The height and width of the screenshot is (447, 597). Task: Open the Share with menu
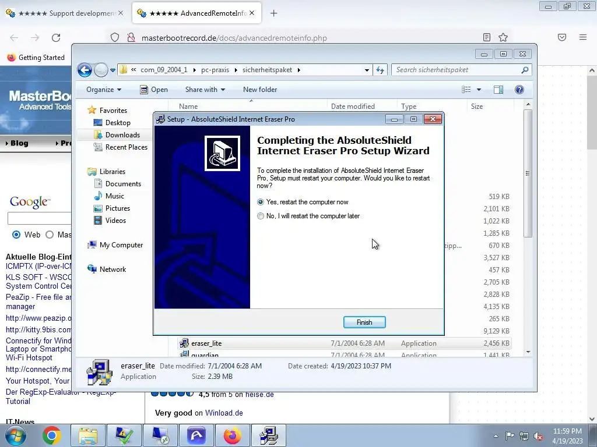click(x=205, y=90)
